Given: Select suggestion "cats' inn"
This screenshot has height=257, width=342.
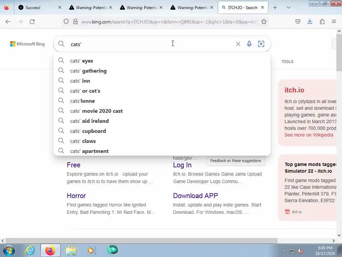Looking at the screenshot, I should [162, 81].
